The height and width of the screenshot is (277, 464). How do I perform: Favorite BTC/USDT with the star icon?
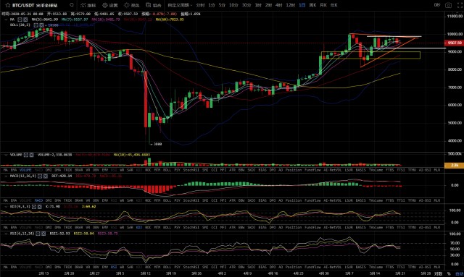coord(8,5)
